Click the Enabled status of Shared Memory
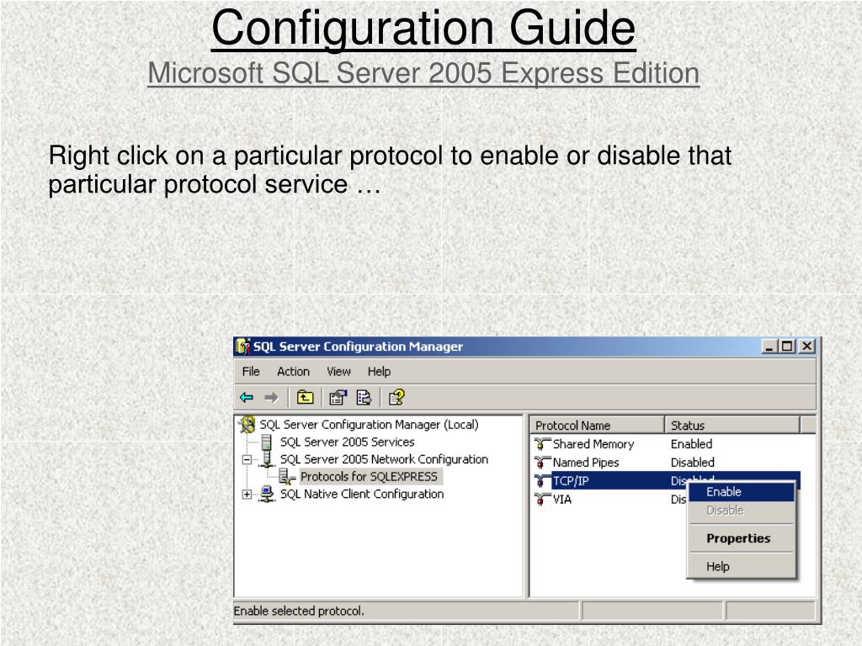Image resolution: width=862 pixels, height=646 pixels. (692, 444)
